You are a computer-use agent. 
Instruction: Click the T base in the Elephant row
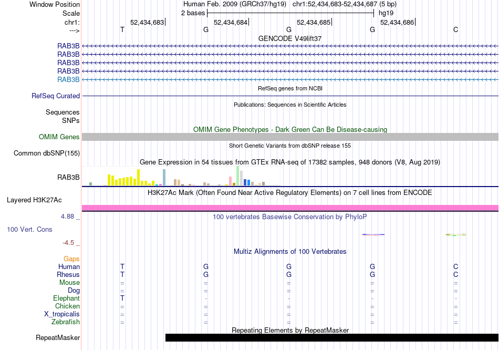122,298
